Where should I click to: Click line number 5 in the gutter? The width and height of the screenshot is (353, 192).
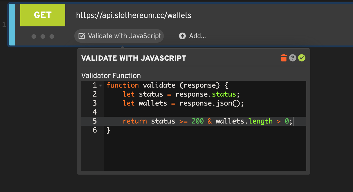pos(95,121)
